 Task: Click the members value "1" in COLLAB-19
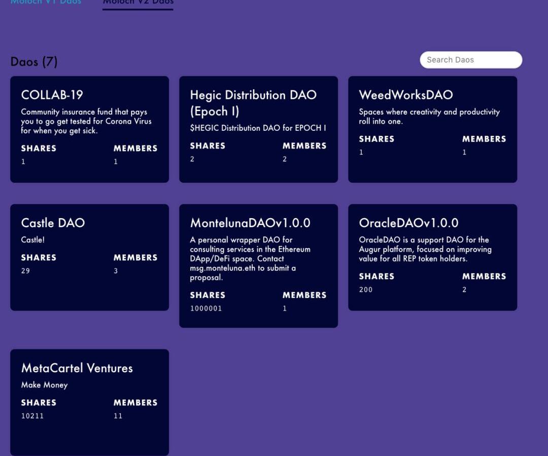116,161
